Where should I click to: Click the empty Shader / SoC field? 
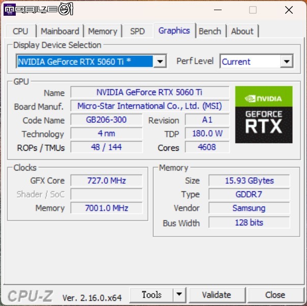coord(106,194)
